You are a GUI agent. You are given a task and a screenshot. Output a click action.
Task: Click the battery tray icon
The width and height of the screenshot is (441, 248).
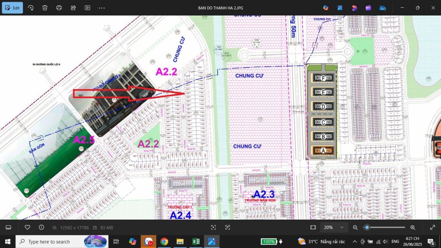pyautogui.click(x=370, y=242)
